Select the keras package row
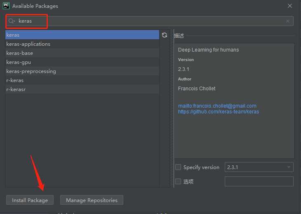Screen dimensions: 301x214 (82, 35)
